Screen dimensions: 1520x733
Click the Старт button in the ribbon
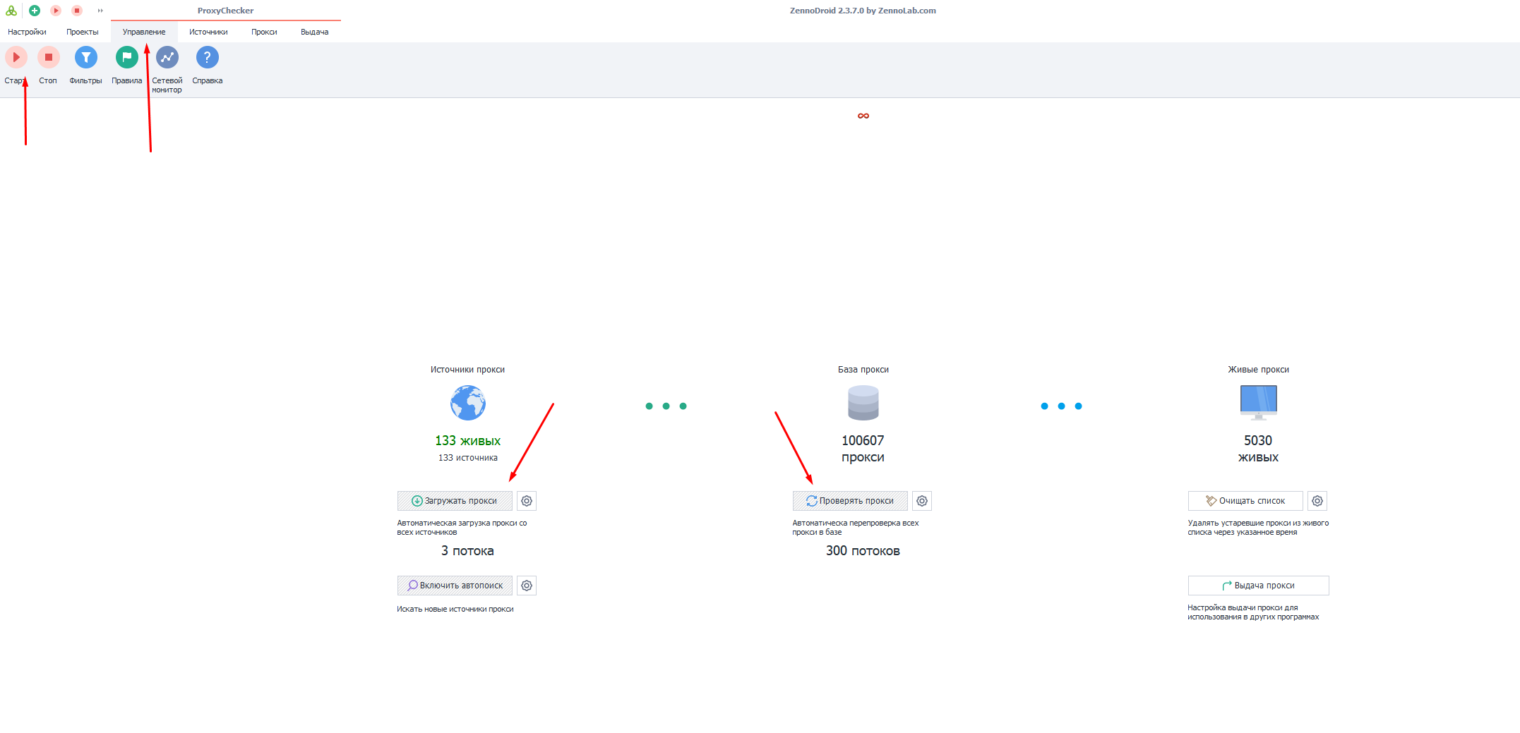pos(16,58)
